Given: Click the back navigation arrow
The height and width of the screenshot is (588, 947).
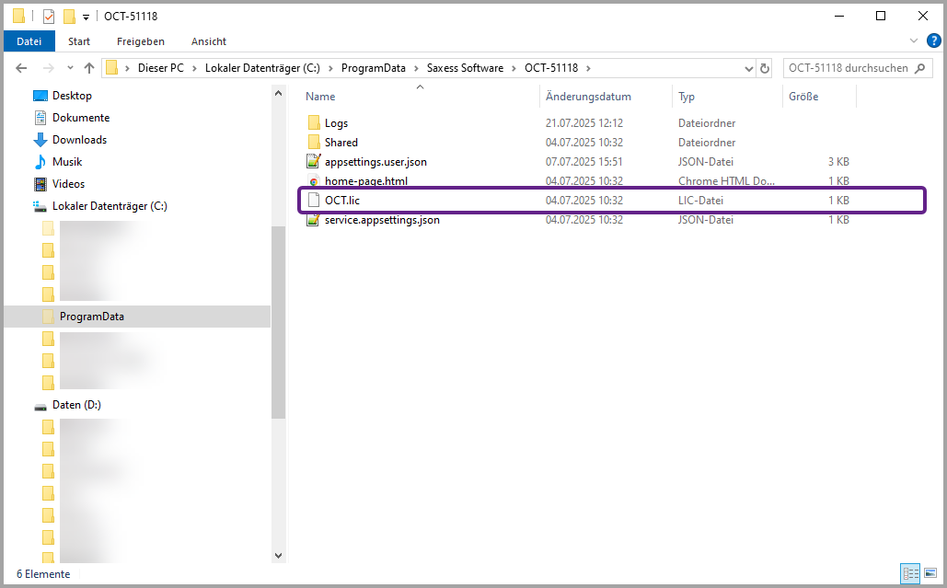Looking at the screenshot, I should pyautogui.click(x=22, y=68).
